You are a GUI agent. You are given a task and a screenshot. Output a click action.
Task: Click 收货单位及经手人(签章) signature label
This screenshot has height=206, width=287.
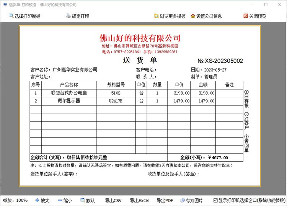pos(173,174)
